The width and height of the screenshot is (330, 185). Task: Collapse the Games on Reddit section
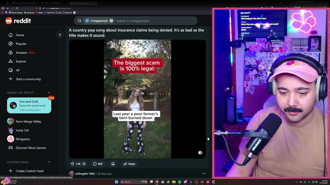coord(49,93)
